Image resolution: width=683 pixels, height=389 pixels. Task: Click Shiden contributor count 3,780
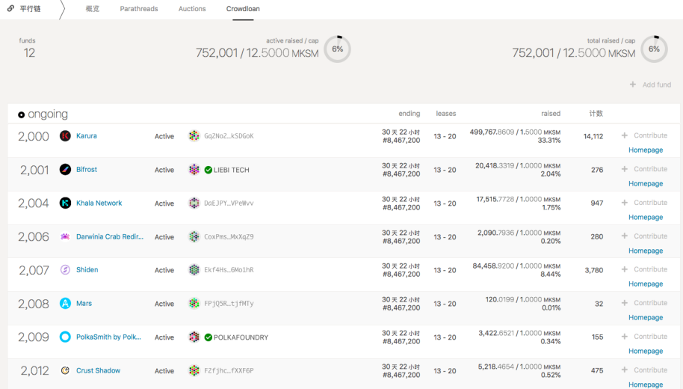coord(594,270)
